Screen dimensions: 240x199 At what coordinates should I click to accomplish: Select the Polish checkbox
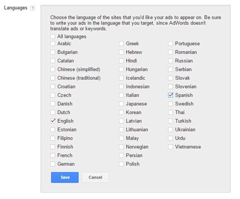(x=121, y=164)
